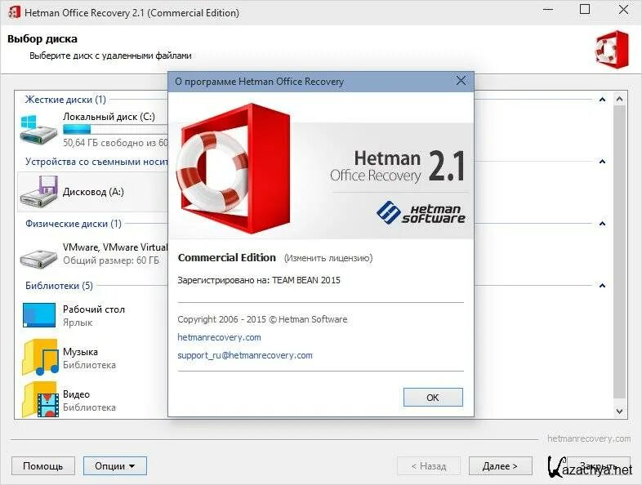The image size is (642, 485).
Task: Click the Hetman Office Recovery title bar icon
Action: click(14, 12)
